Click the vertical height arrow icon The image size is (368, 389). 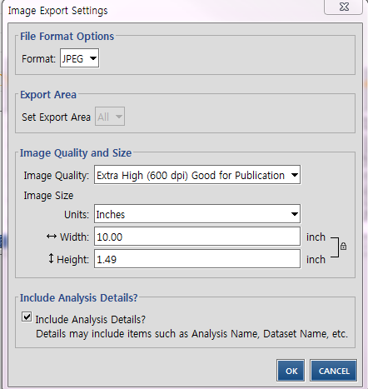pyautogui.click(x=51, y=258)
